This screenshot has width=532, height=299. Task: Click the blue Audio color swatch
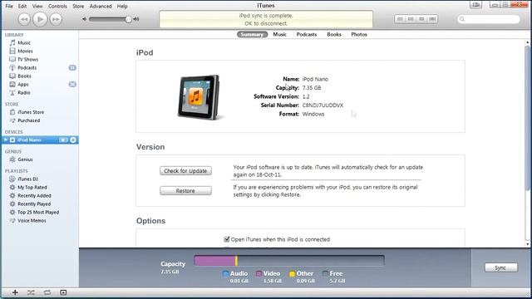(225, 273)
